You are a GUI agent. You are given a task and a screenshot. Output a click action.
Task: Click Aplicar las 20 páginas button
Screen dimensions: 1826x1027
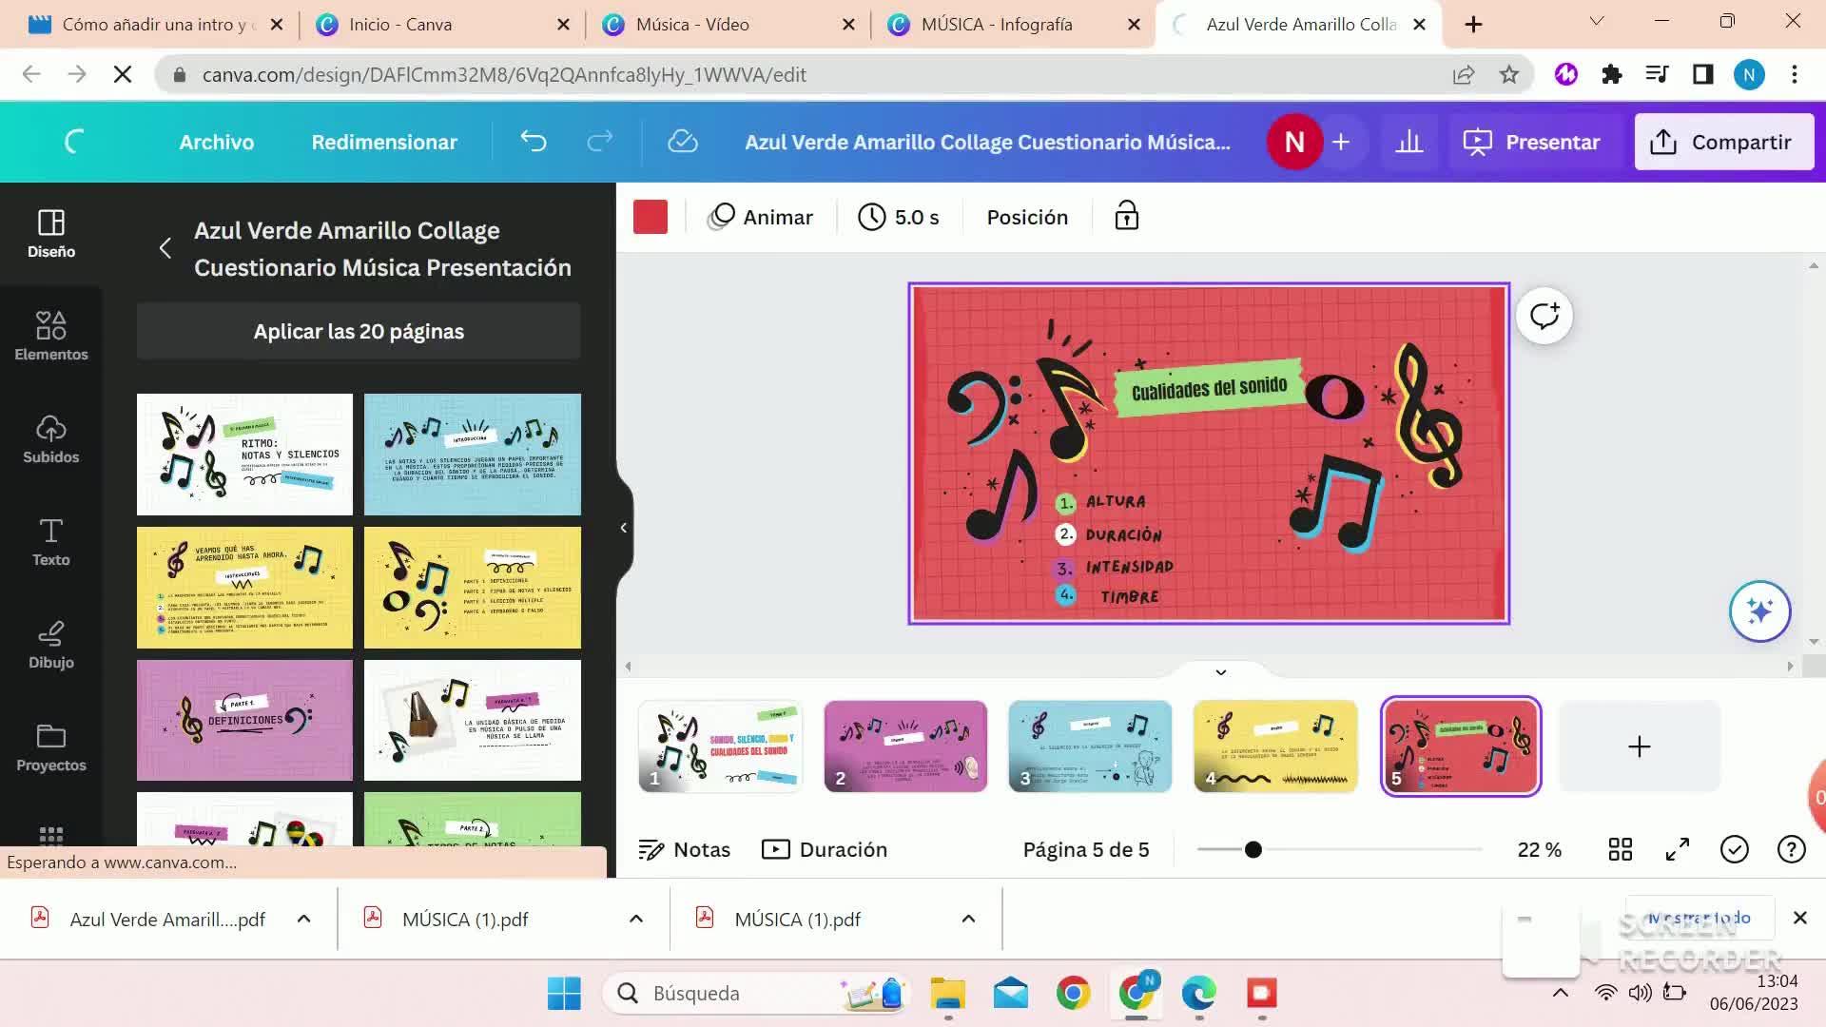pos(359,331)
